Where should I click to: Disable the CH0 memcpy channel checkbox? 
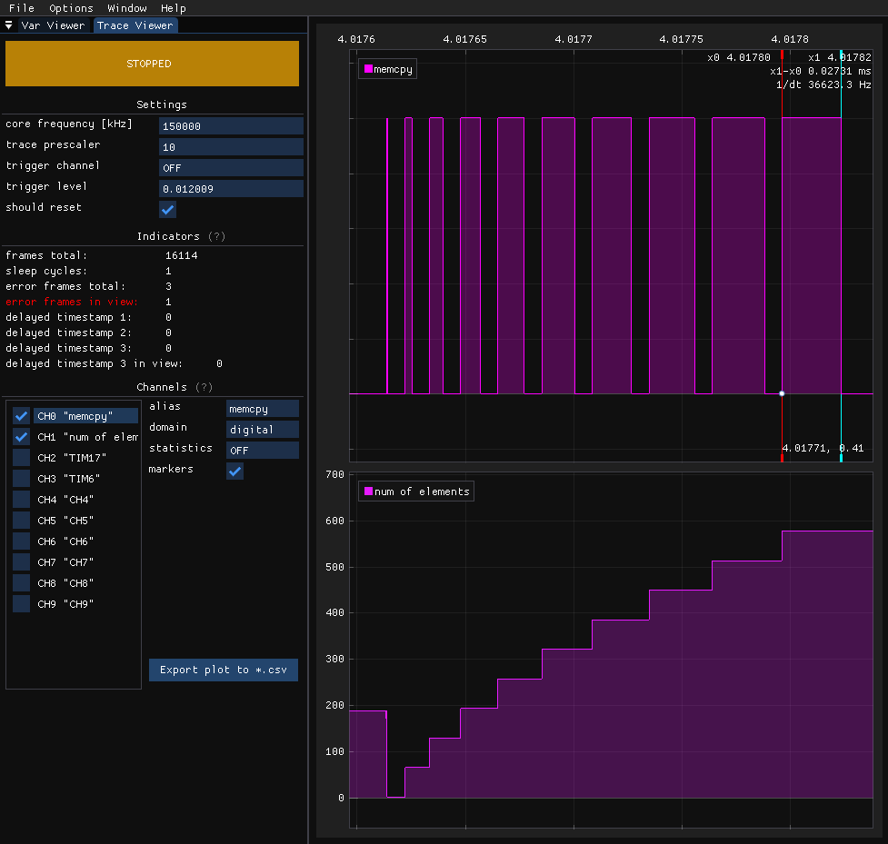point(22,416)
